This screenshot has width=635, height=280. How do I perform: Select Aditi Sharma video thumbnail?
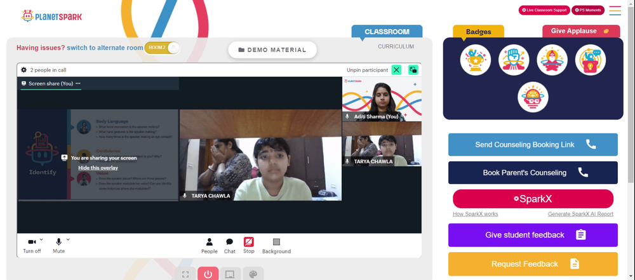tap(382, 99)
